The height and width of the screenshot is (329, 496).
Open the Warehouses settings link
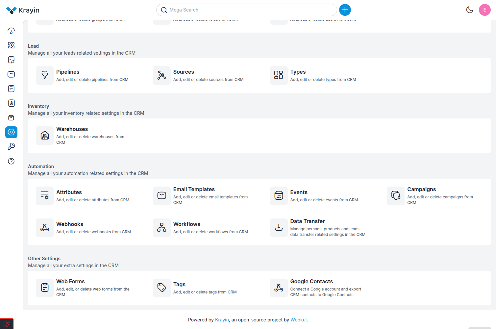(72, 129)
